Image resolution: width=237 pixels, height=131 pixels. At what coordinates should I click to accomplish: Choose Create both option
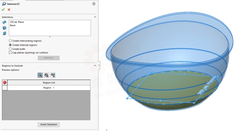[x=10, y=49]
